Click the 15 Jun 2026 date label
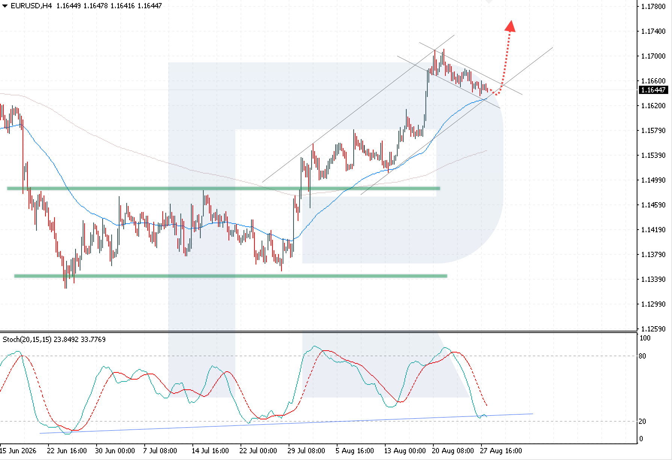The image size is (672, 460). (18, 451)
